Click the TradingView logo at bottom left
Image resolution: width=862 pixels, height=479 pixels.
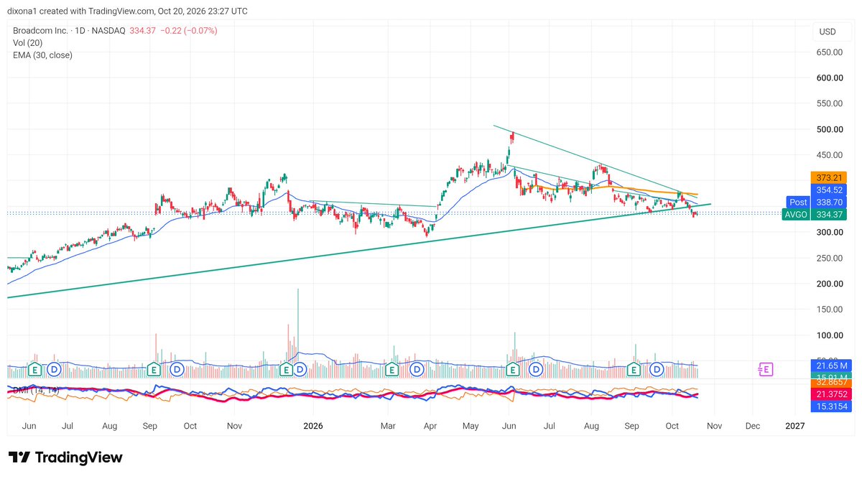pyautogui.click(x=65, y=457)
